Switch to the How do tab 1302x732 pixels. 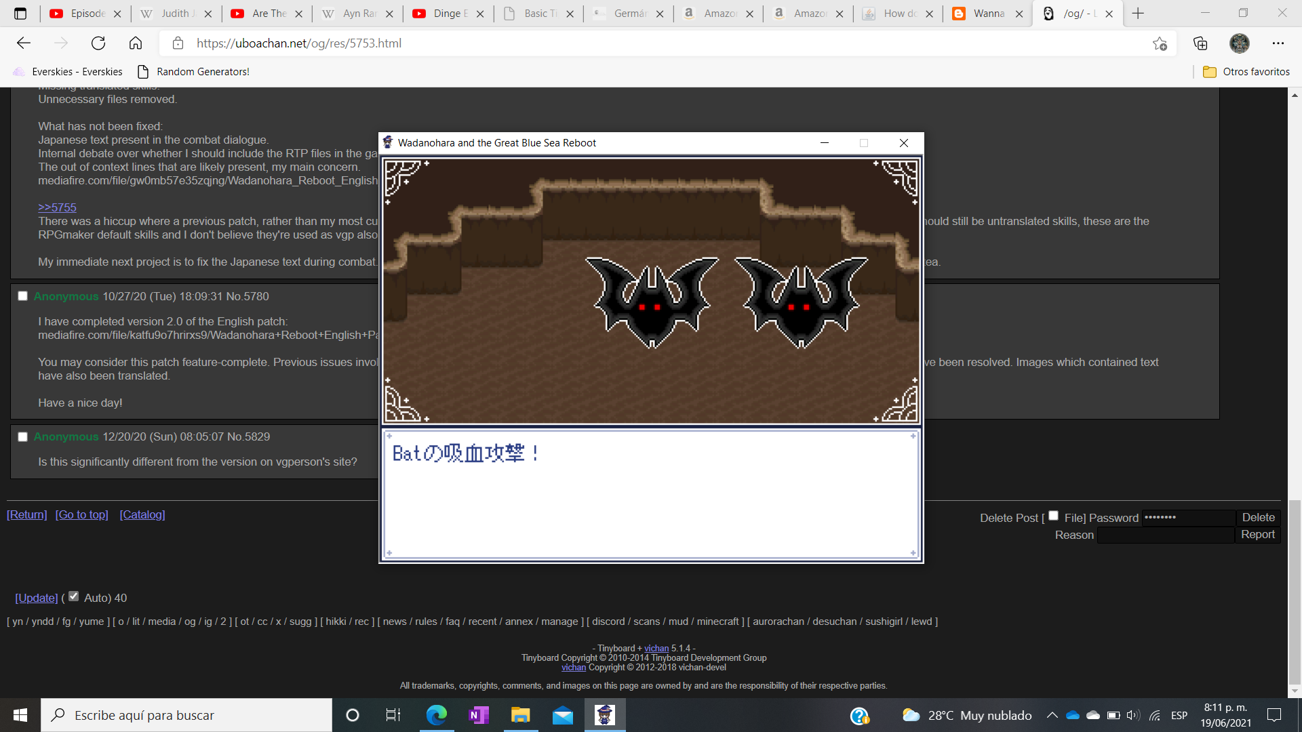[899, 14]
